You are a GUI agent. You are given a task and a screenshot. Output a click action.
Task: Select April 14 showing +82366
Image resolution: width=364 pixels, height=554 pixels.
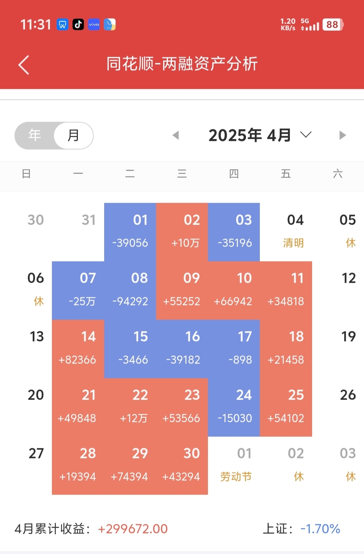[x=78, y=349]
